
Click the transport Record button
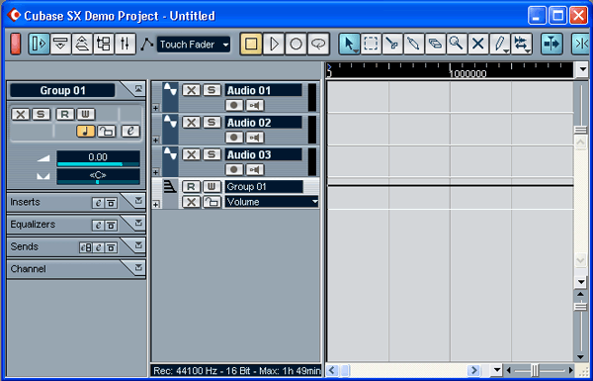[296, 44]
